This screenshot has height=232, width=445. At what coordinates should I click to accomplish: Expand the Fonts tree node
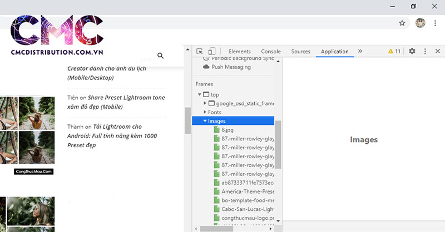click(205, 112)
